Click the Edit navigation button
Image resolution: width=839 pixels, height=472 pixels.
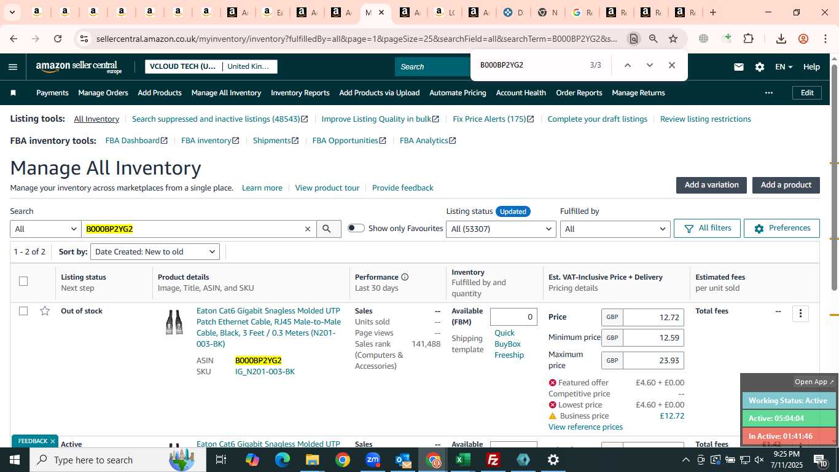(807, 93)
